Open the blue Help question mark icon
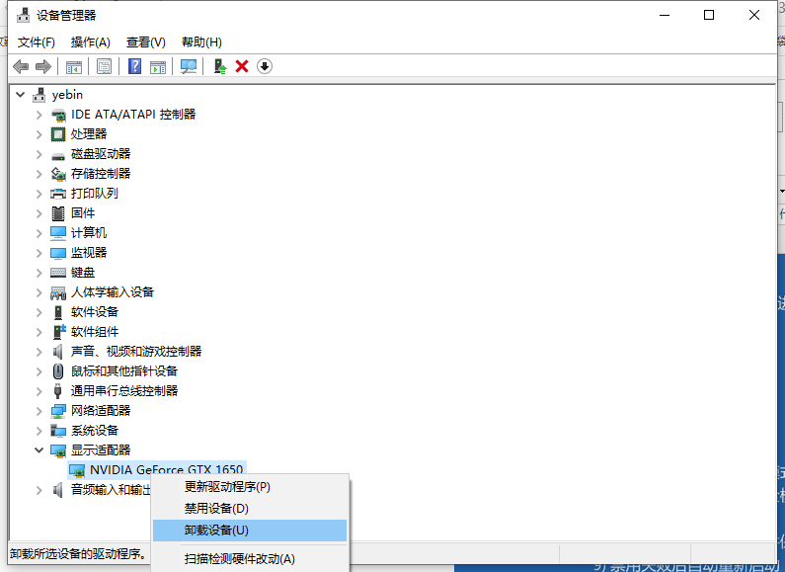The width and height of the screenshot is (785, 572). [134, 66]
